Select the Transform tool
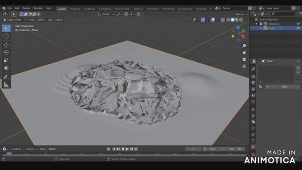Image resolution: width=302 pixels, height=170 pixels. 6,68
